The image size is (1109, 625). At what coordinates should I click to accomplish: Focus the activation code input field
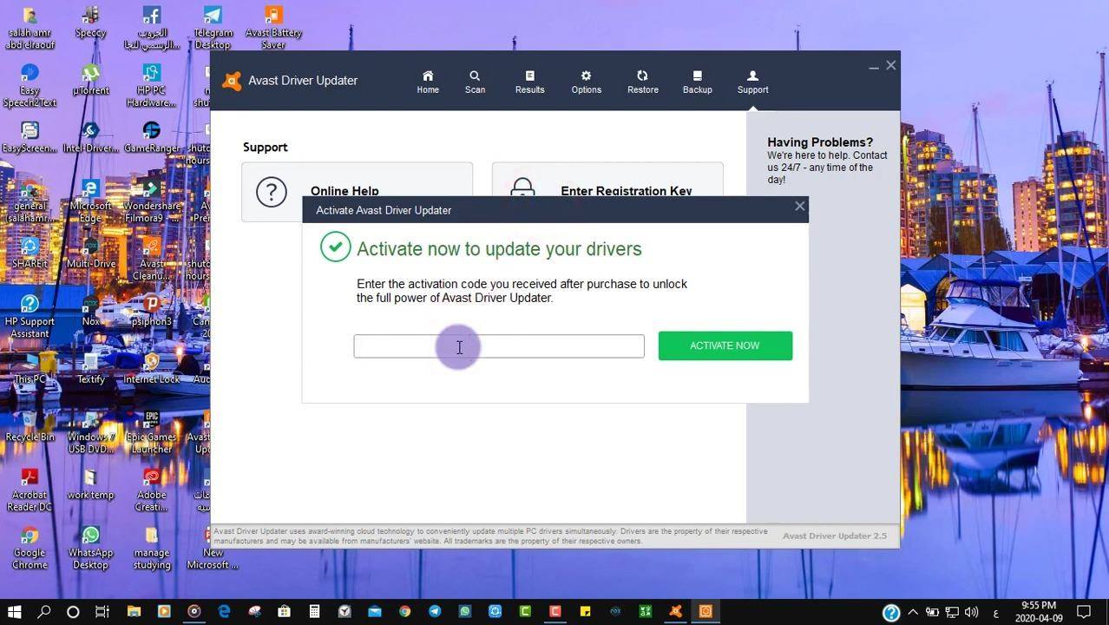(499, 345)
